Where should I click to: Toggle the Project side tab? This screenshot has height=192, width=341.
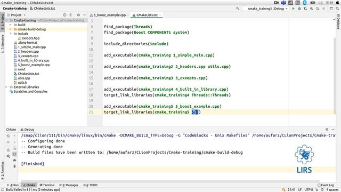pyautogui.click(x=2, y=22)
